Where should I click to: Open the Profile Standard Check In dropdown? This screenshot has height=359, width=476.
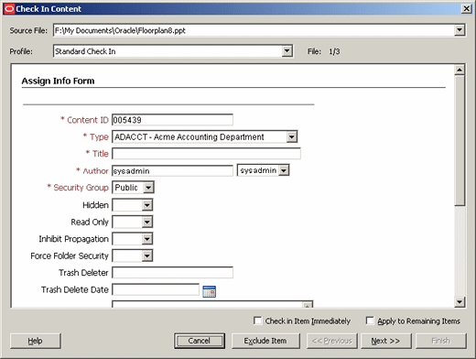287,51
